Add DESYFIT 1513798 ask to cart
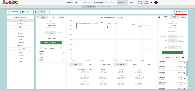Viewport: 195px width, 91px height. click(184, 73)
